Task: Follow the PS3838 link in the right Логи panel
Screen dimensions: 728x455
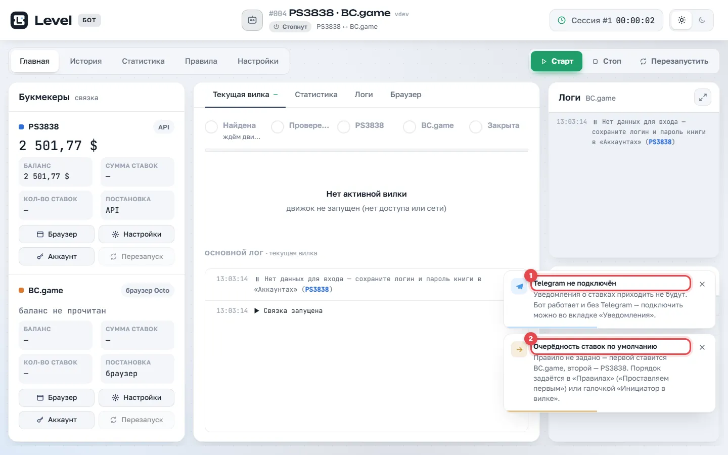Action: [661, 142]
